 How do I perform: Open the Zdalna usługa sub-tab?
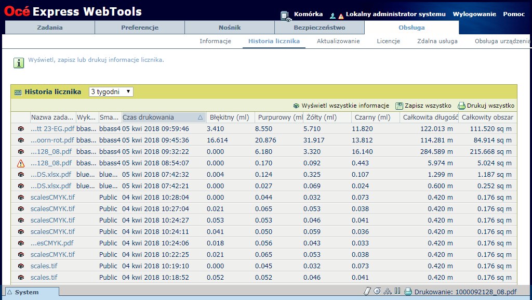[x=437, y=41]
